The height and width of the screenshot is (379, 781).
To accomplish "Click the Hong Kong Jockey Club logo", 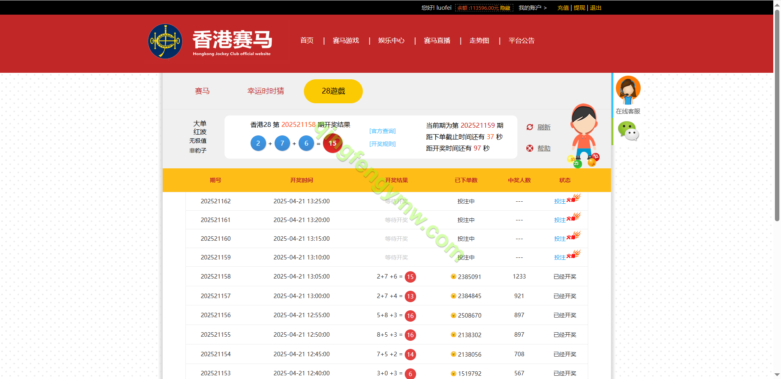I will click(165, 41).
